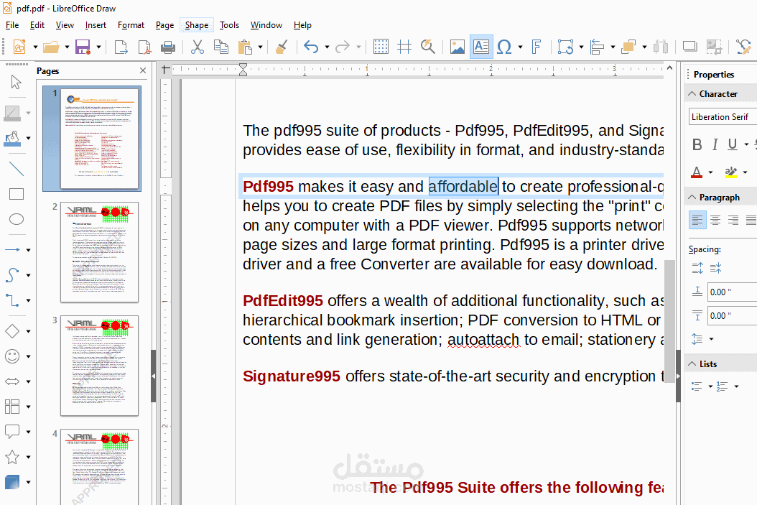757x505 pixels.
Task: Set left text alignment in Paragraph panel
Action: tap(697, 219)
